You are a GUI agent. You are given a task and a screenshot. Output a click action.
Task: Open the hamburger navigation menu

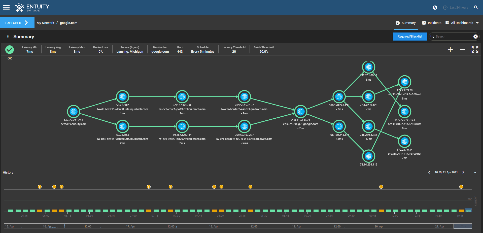click(x=6, y=7)
